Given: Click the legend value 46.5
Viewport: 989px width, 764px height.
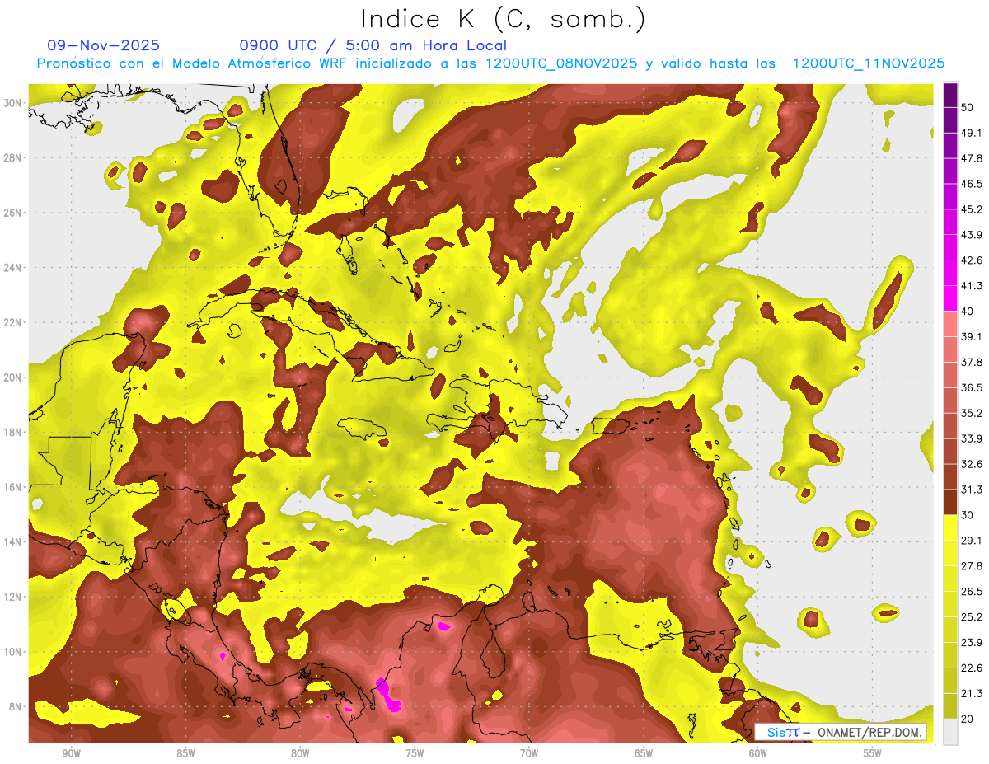Looking at the screenshot, I should tap(972, 184).
